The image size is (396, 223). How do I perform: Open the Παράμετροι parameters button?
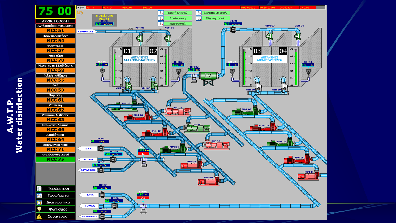tap(55, 188)
